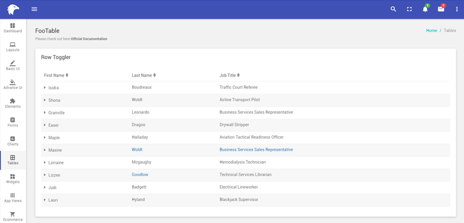Select the Forms sidebar menu item
The image size is (464, 223).
pos(13,122)
